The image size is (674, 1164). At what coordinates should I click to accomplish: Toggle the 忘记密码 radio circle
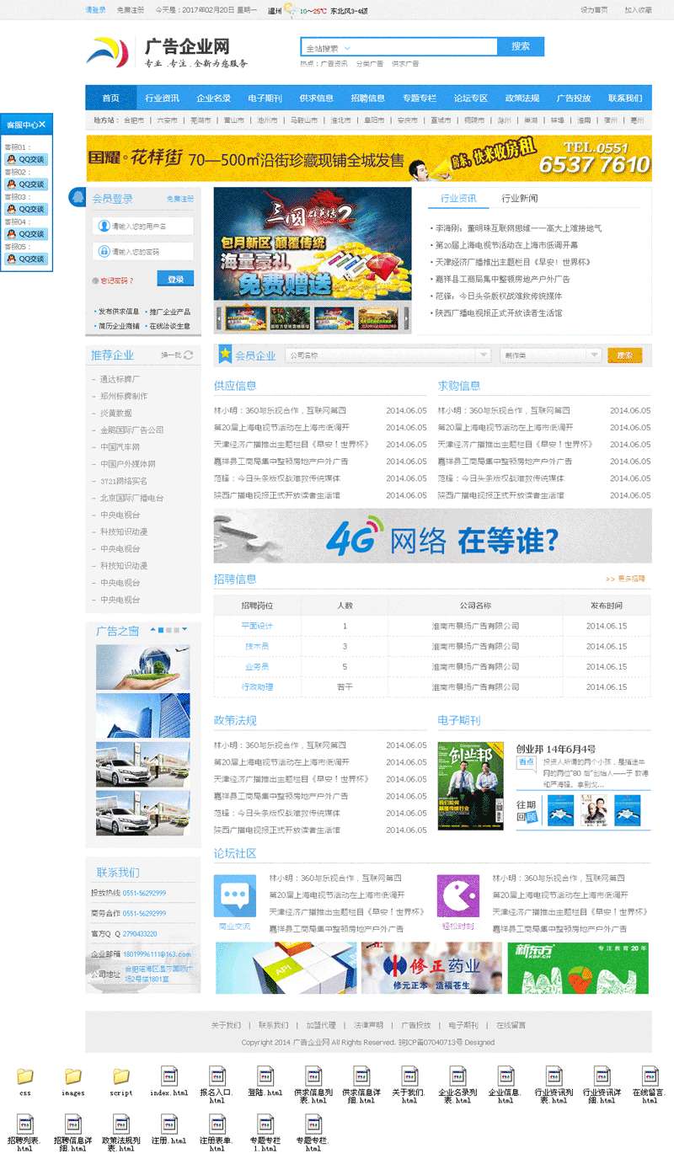point(94,280)
